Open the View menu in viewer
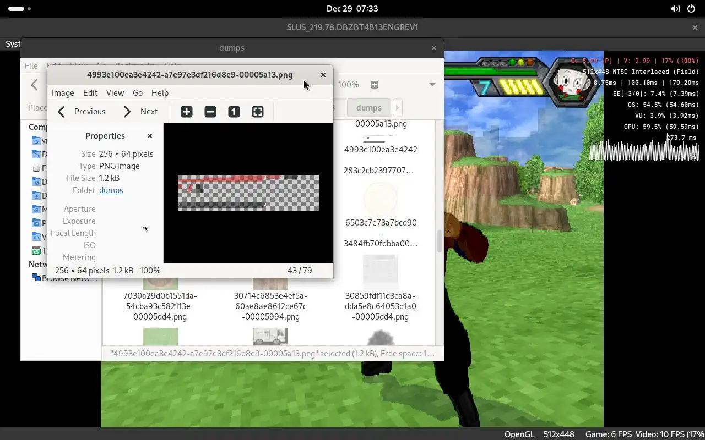Viewport: 705px width, 440px height. (x=115, y=93)
